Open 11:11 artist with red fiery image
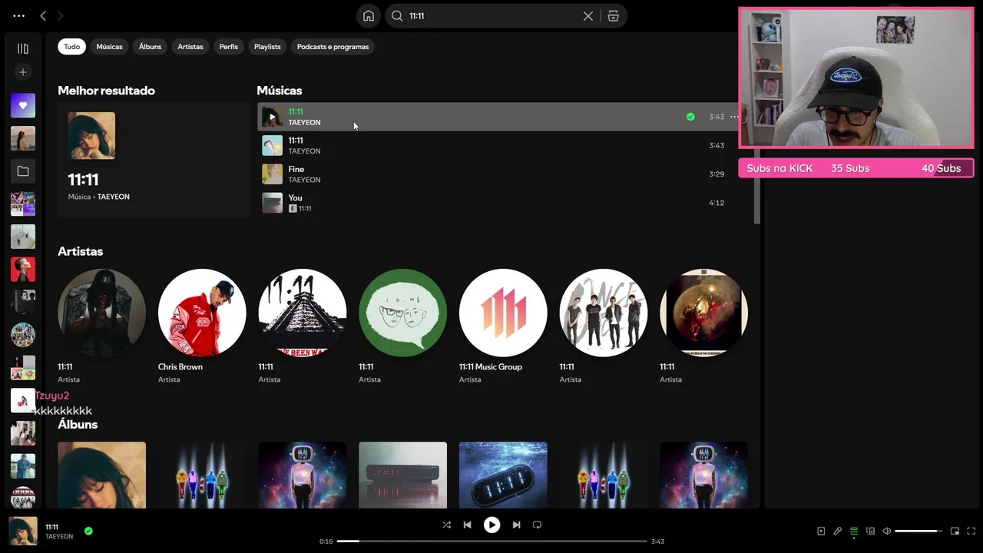This screenshot has height=553, width=983. pos(703,313)
